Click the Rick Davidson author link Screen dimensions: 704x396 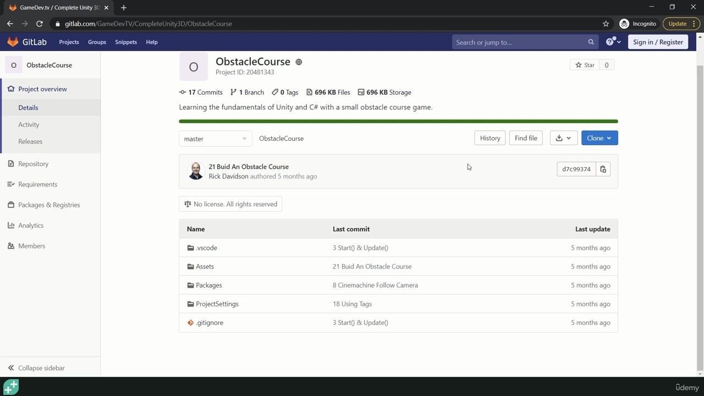click(228, 177)
